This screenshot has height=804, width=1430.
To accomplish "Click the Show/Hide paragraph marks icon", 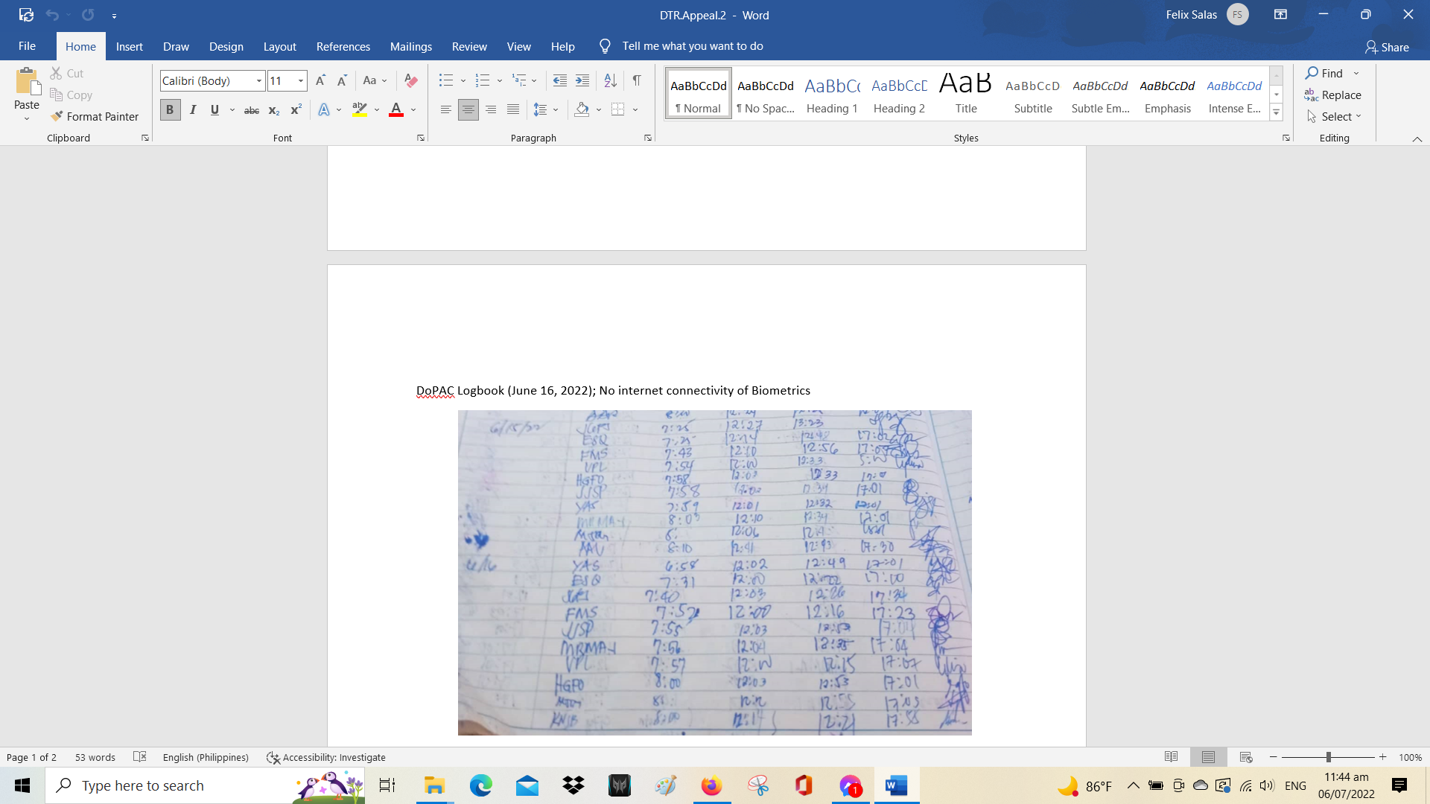I will 637,80.
